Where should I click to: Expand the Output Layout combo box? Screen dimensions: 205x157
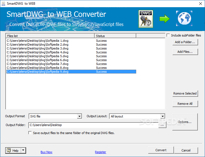pos(163,116)
